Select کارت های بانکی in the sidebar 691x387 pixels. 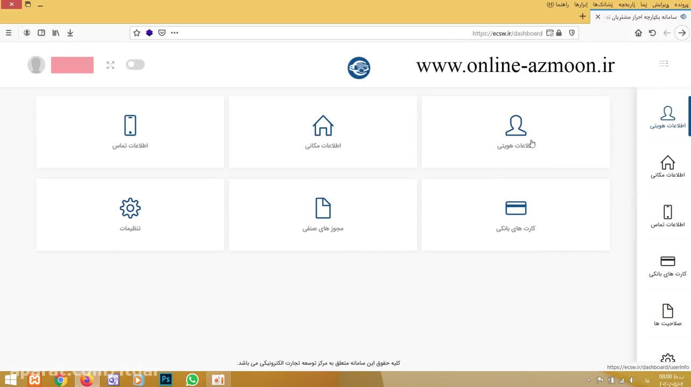coord(667,266)
